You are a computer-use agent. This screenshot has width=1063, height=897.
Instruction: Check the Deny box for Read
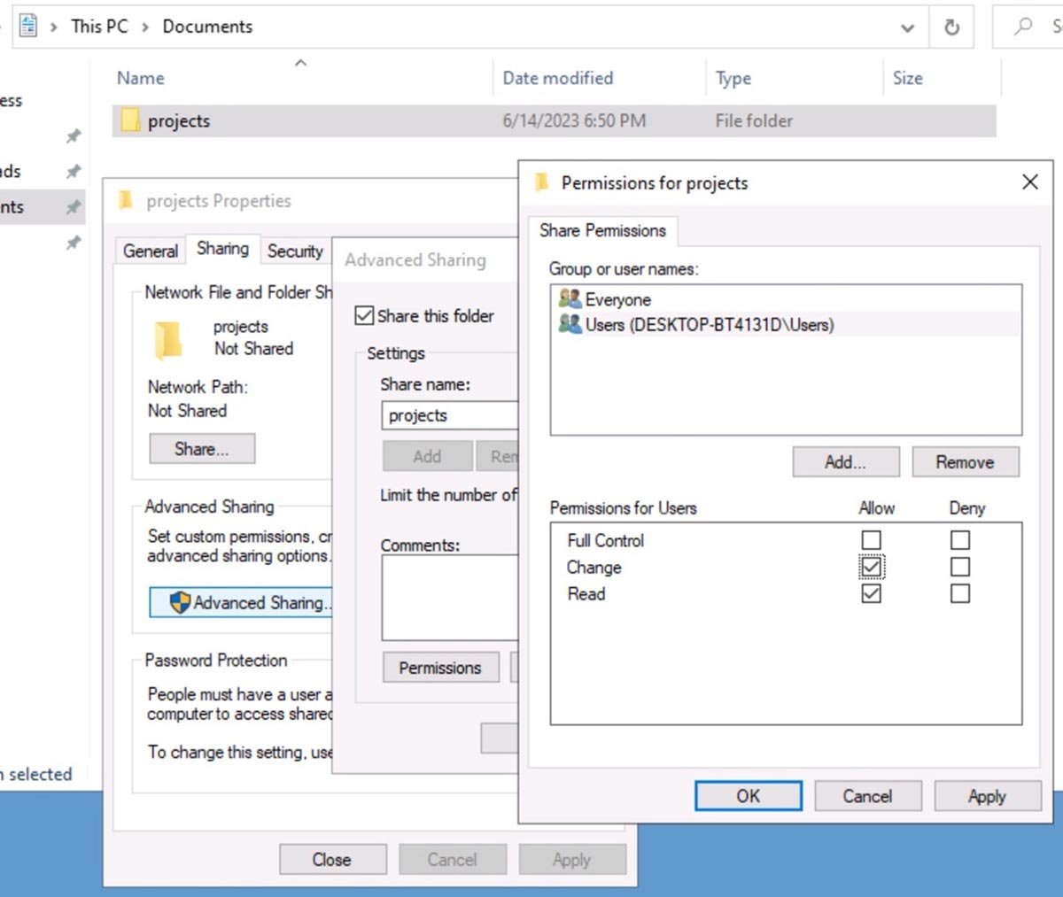[960, 593]
